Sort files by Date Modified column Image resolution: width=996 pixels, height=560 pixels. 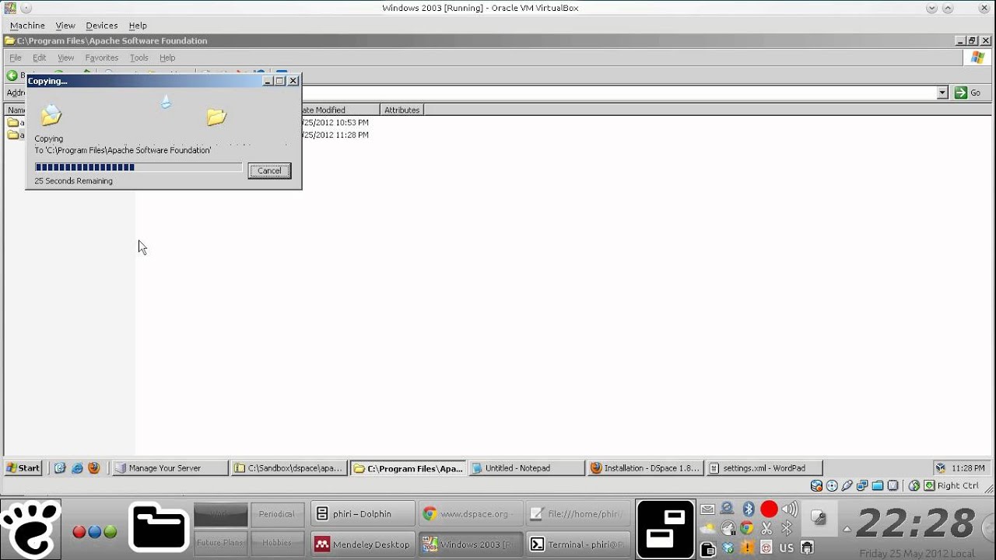340,110
